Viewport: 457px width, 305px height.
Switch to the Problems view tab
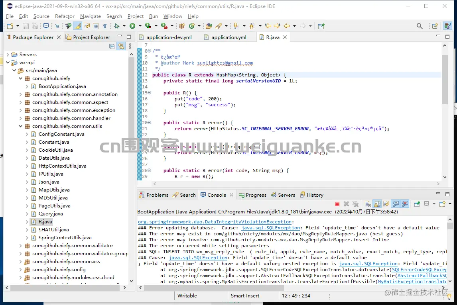(154, 195)
